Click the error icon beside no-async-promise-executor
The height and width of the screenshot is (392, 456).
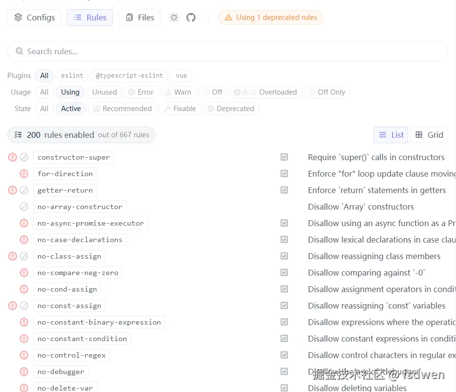24,223
